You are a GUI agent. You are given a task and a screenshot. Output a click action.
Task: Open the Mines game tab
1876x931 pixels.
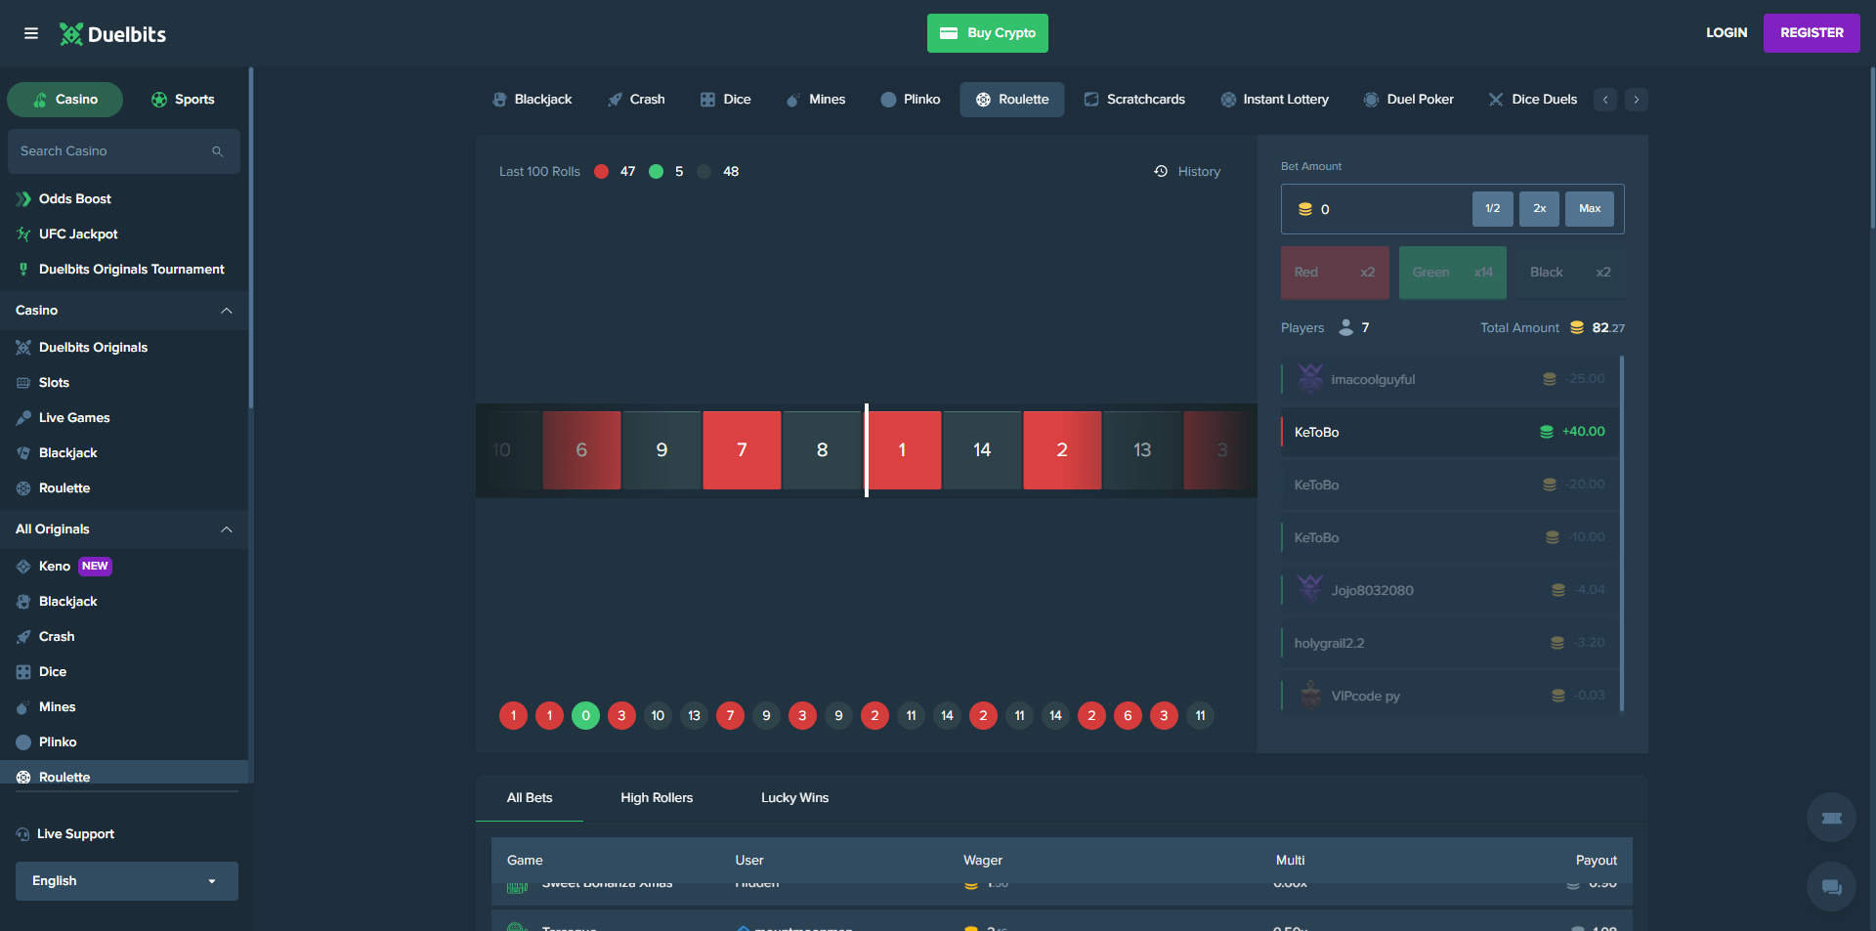click(816, 100)
